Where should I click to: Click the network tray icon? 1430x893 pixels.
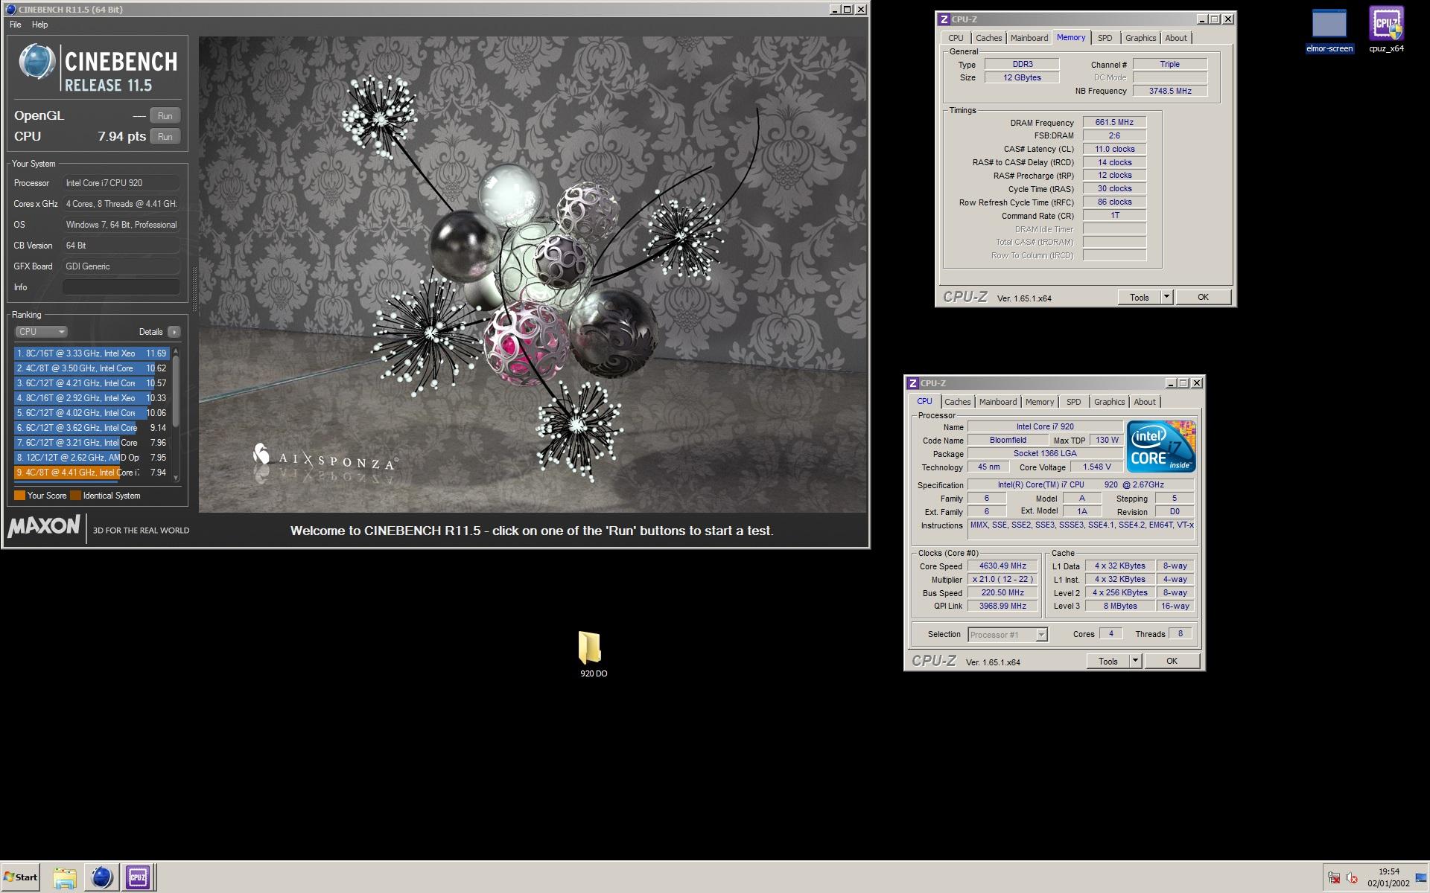point(1334,877)
